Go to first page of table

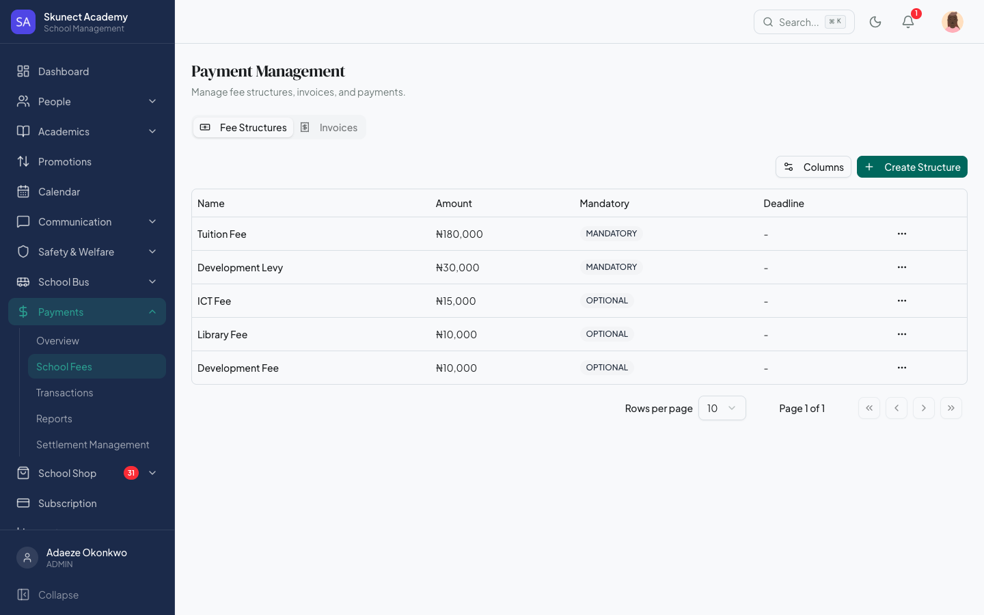point(869,408)
